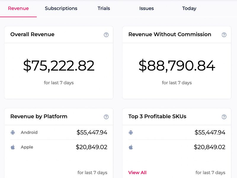Click the $75,222.82 revenue figure
Viewport: 237px width, 178px height.
coord(59,65)
